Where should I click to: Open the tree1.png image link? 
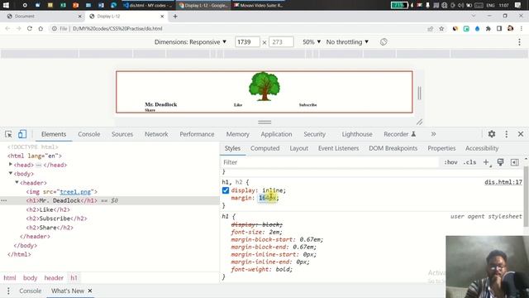(75, 192)
